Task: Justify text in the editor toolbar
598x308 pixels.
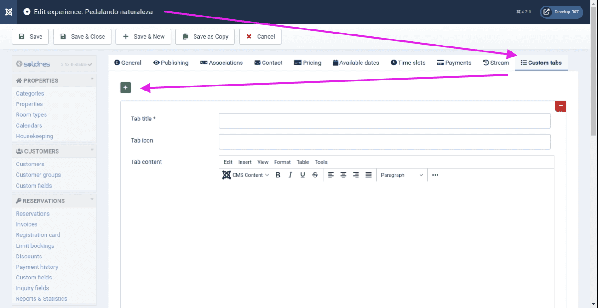Action: pyautogui.click(x=368, y=175)
